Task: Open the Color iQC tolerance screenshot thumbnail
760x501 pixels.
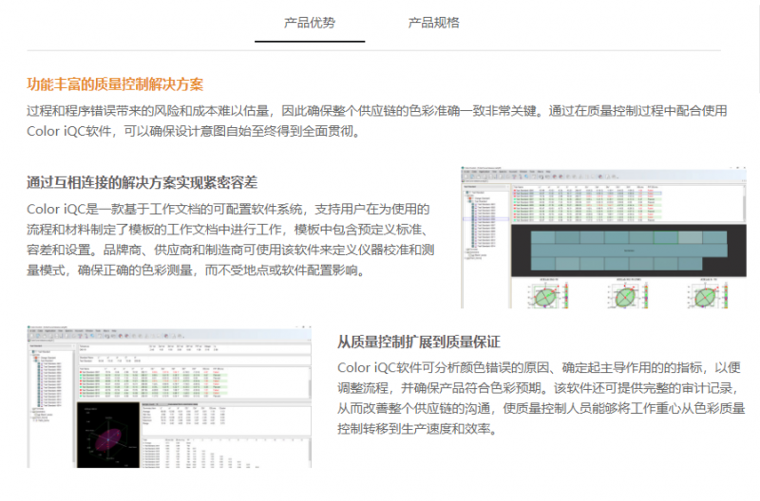Action: [x=603, y=237]
